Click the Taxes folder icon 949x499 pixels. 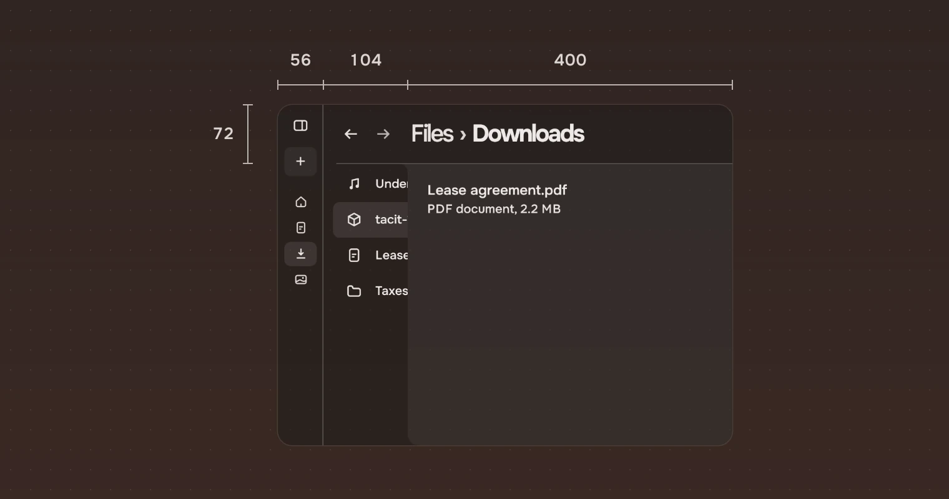pos(354,291)
